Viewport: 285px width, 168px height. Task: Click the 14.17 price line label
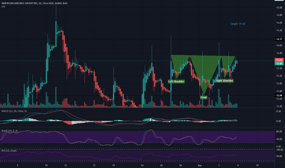pos(279,39)
